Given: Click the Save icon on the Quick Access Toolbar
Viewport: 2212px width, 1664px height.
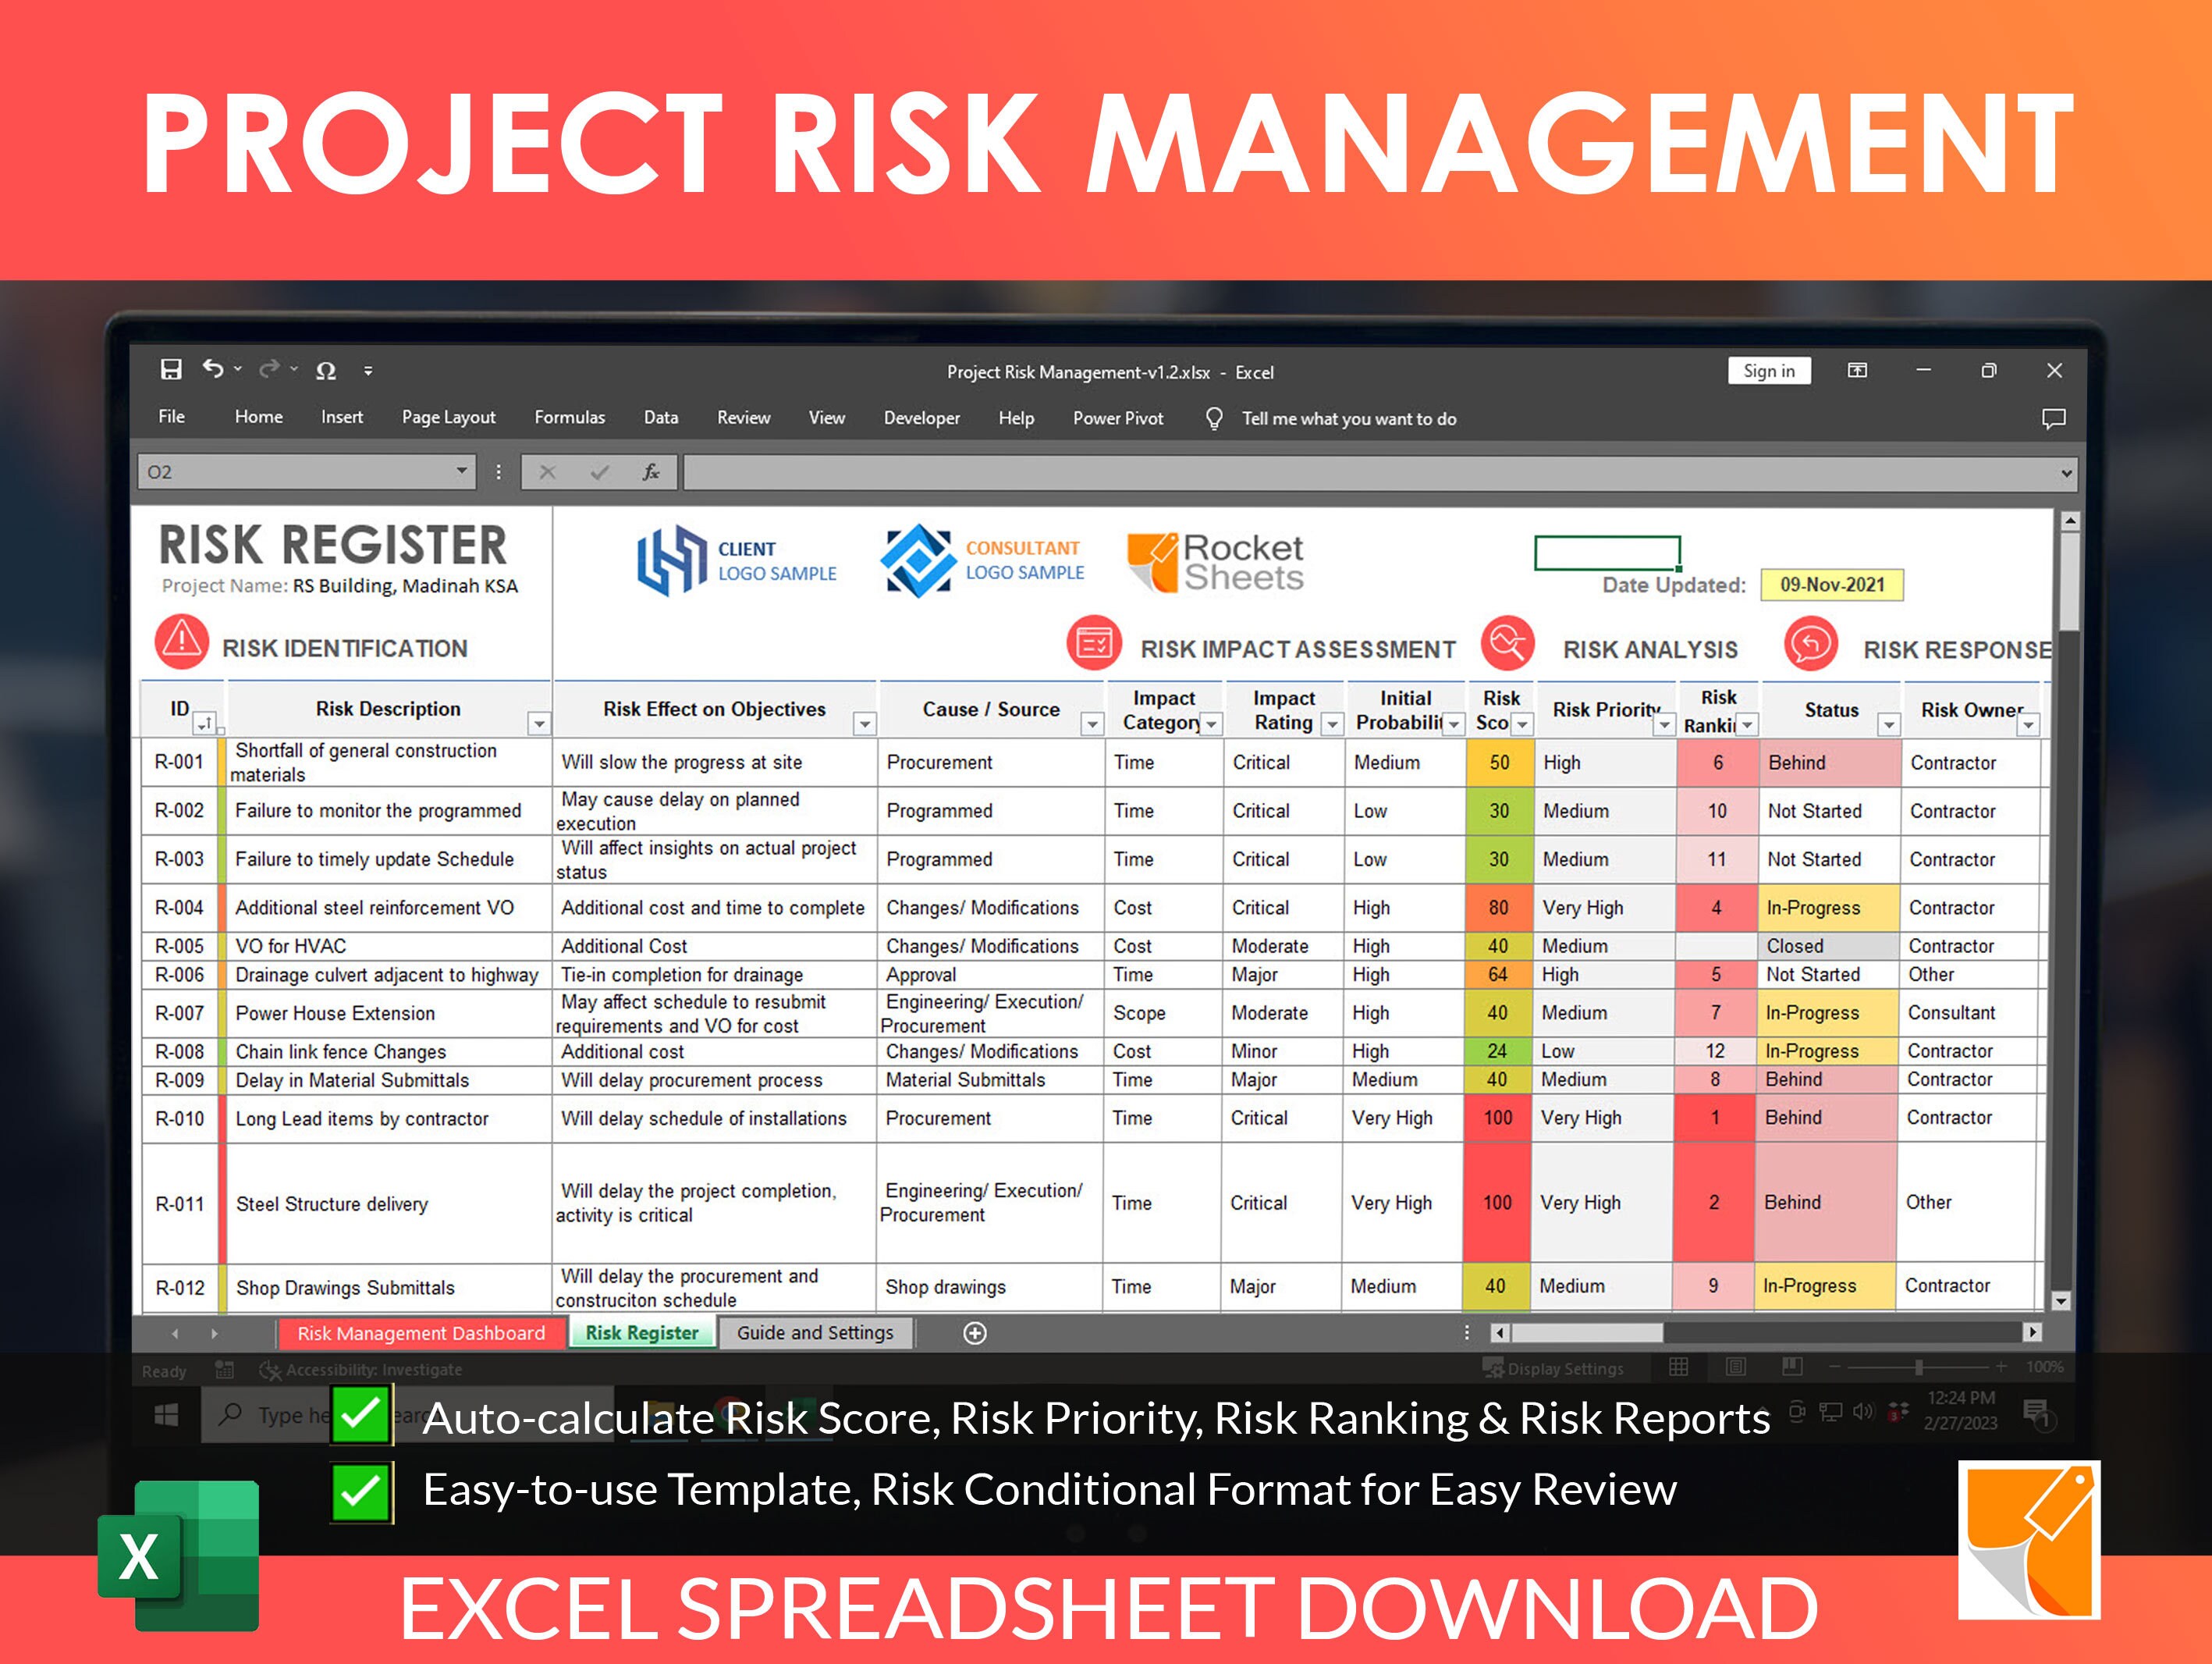Looking at the screenshot, I should (x=172, y=370).
